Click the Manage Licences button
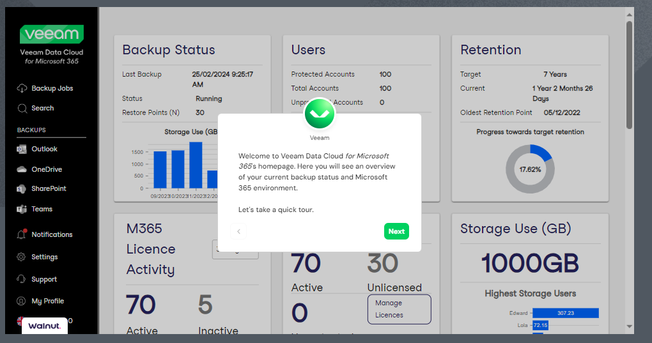The width and height of the screenshot is (652, 343). pos(399,309)
